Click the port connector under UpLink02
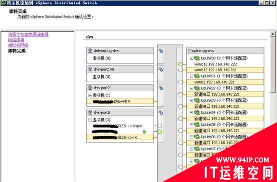This screenshot has height=182, width=277. click(180, 94)
